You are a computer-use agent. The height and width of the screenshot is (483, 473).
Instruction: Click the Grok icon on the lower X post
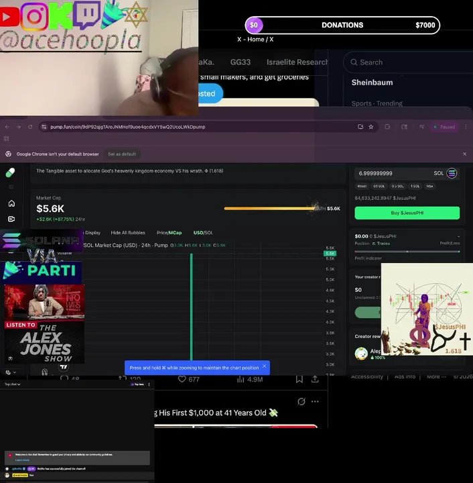coord(301,402)
